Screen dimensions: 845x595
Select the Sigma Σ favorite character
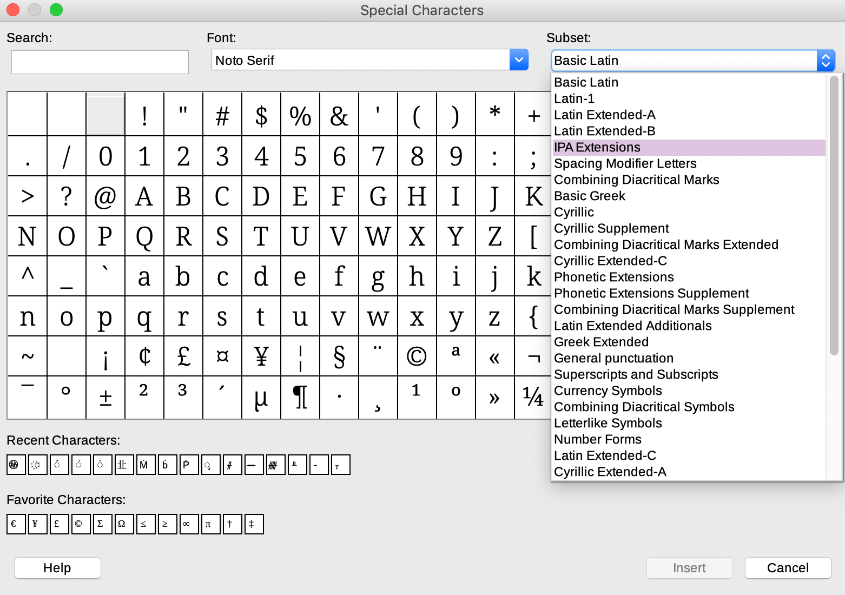(103, 524)
